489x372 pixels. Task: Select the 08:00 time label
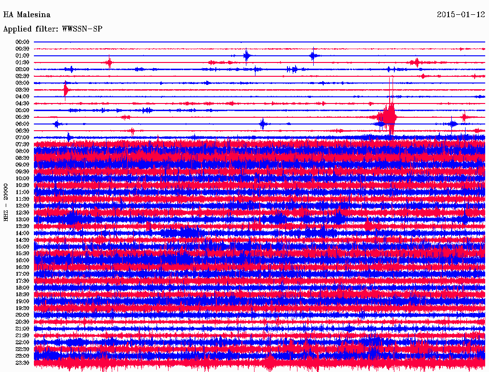tap(22, 151)
